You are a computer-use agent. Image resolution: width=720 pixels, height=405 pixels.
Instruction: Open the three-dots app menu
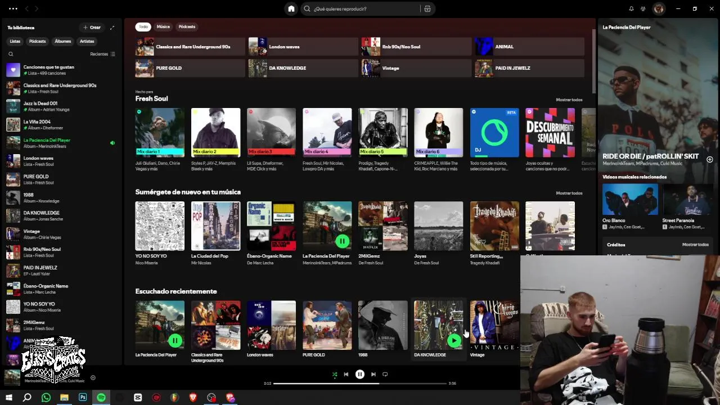coord(12,8)
